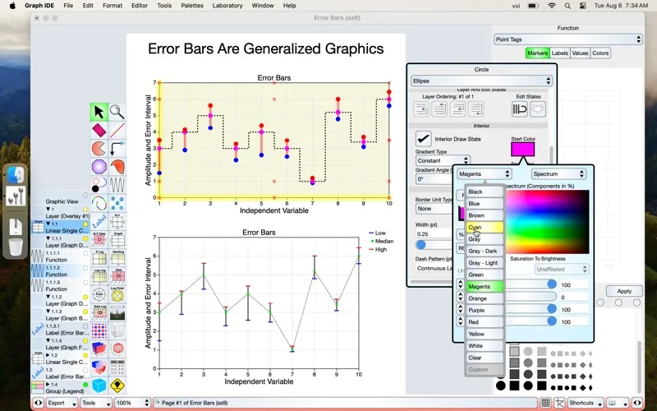The height and width of the screenshot is (411, 657).
Task: Click the Edit States layer icon
Action: point(520,109)
